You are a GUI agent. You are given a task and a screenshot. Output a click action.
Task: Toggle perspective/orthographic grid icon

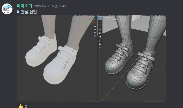click(95, 36)
